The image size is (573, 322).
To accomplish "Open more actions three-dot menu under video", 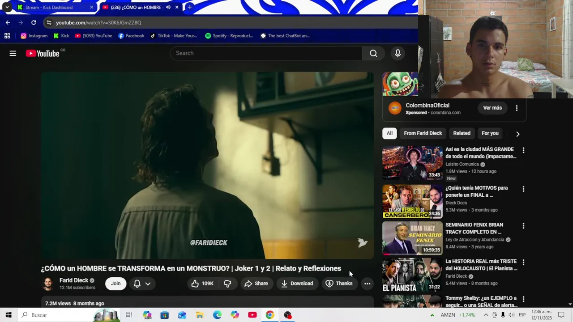I will click(367, 284).
